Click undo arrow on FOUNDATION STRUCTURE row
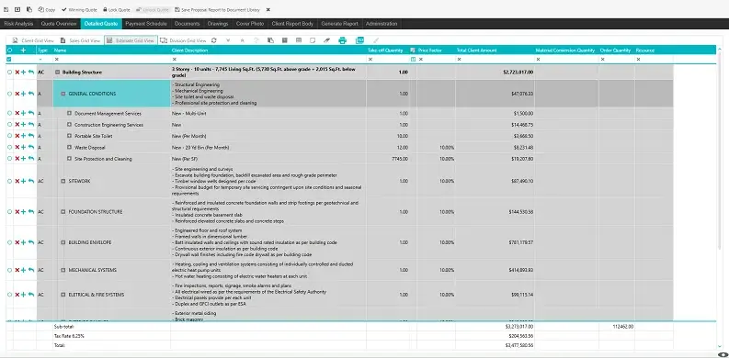The height and width of the screenshot is (358, 729). 30,212
